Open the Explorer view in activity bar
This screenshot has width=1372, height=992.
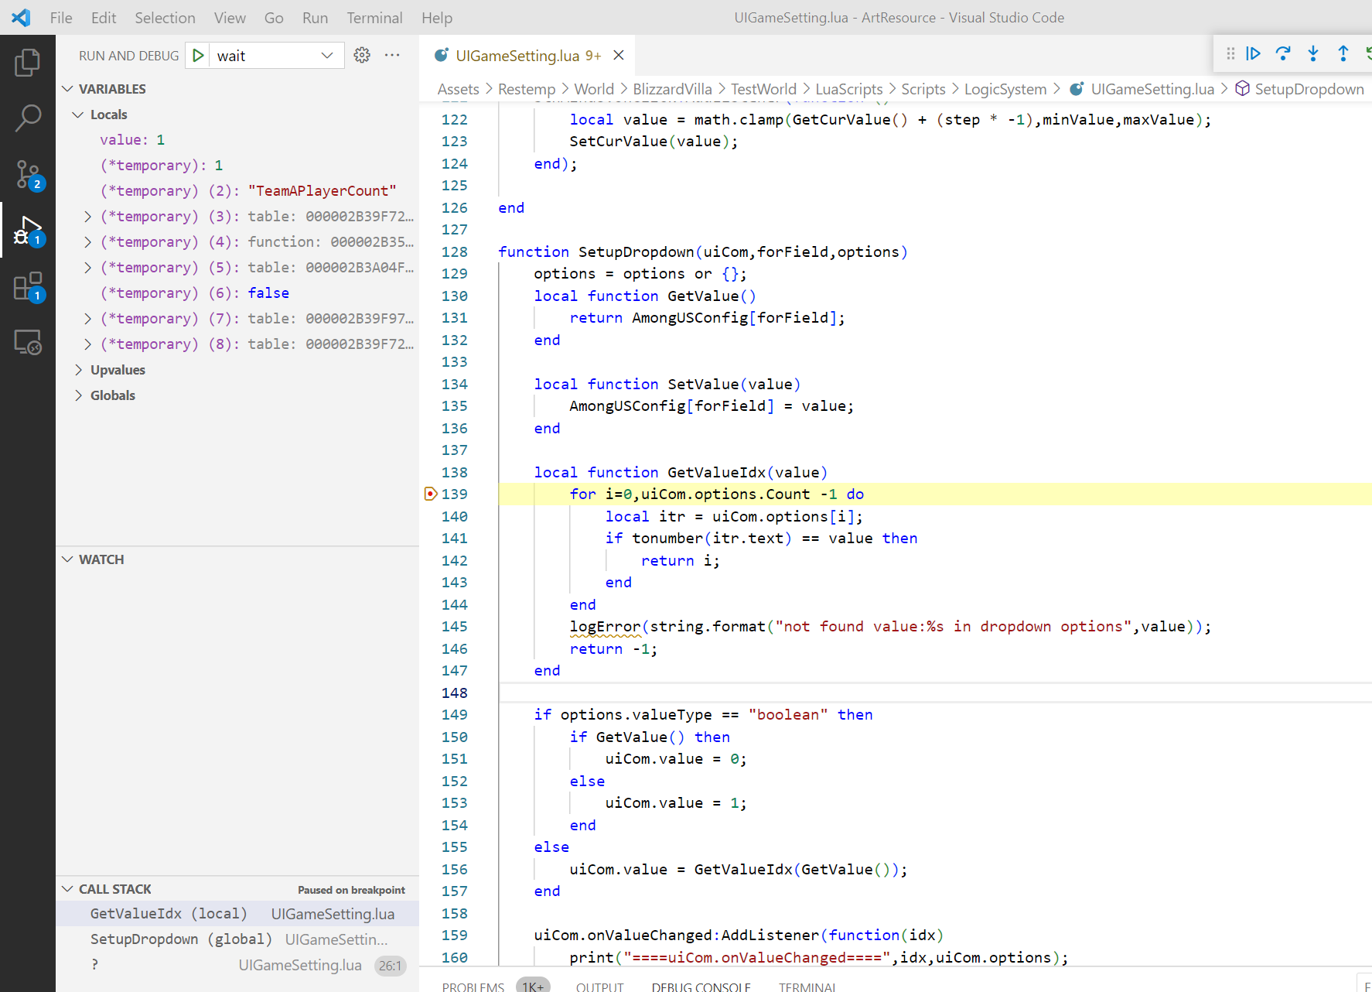(27, 63)
